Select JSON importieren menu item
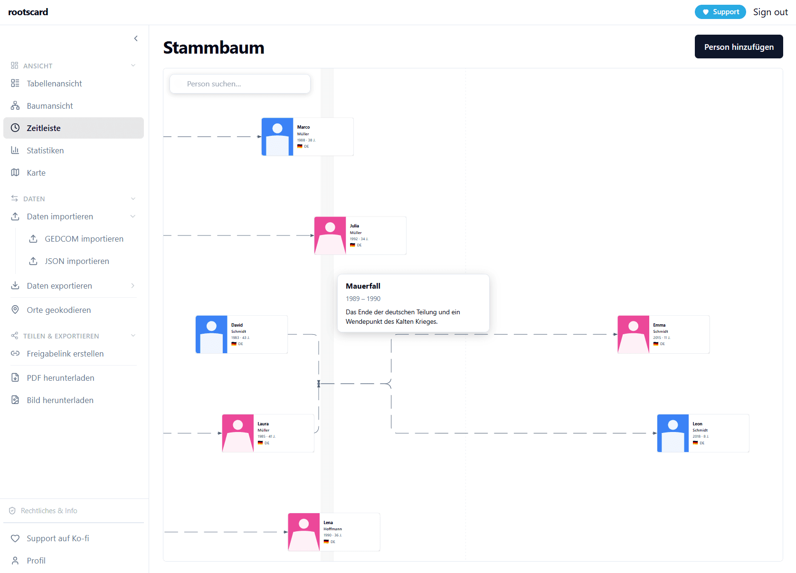 [x=77, y=261]
